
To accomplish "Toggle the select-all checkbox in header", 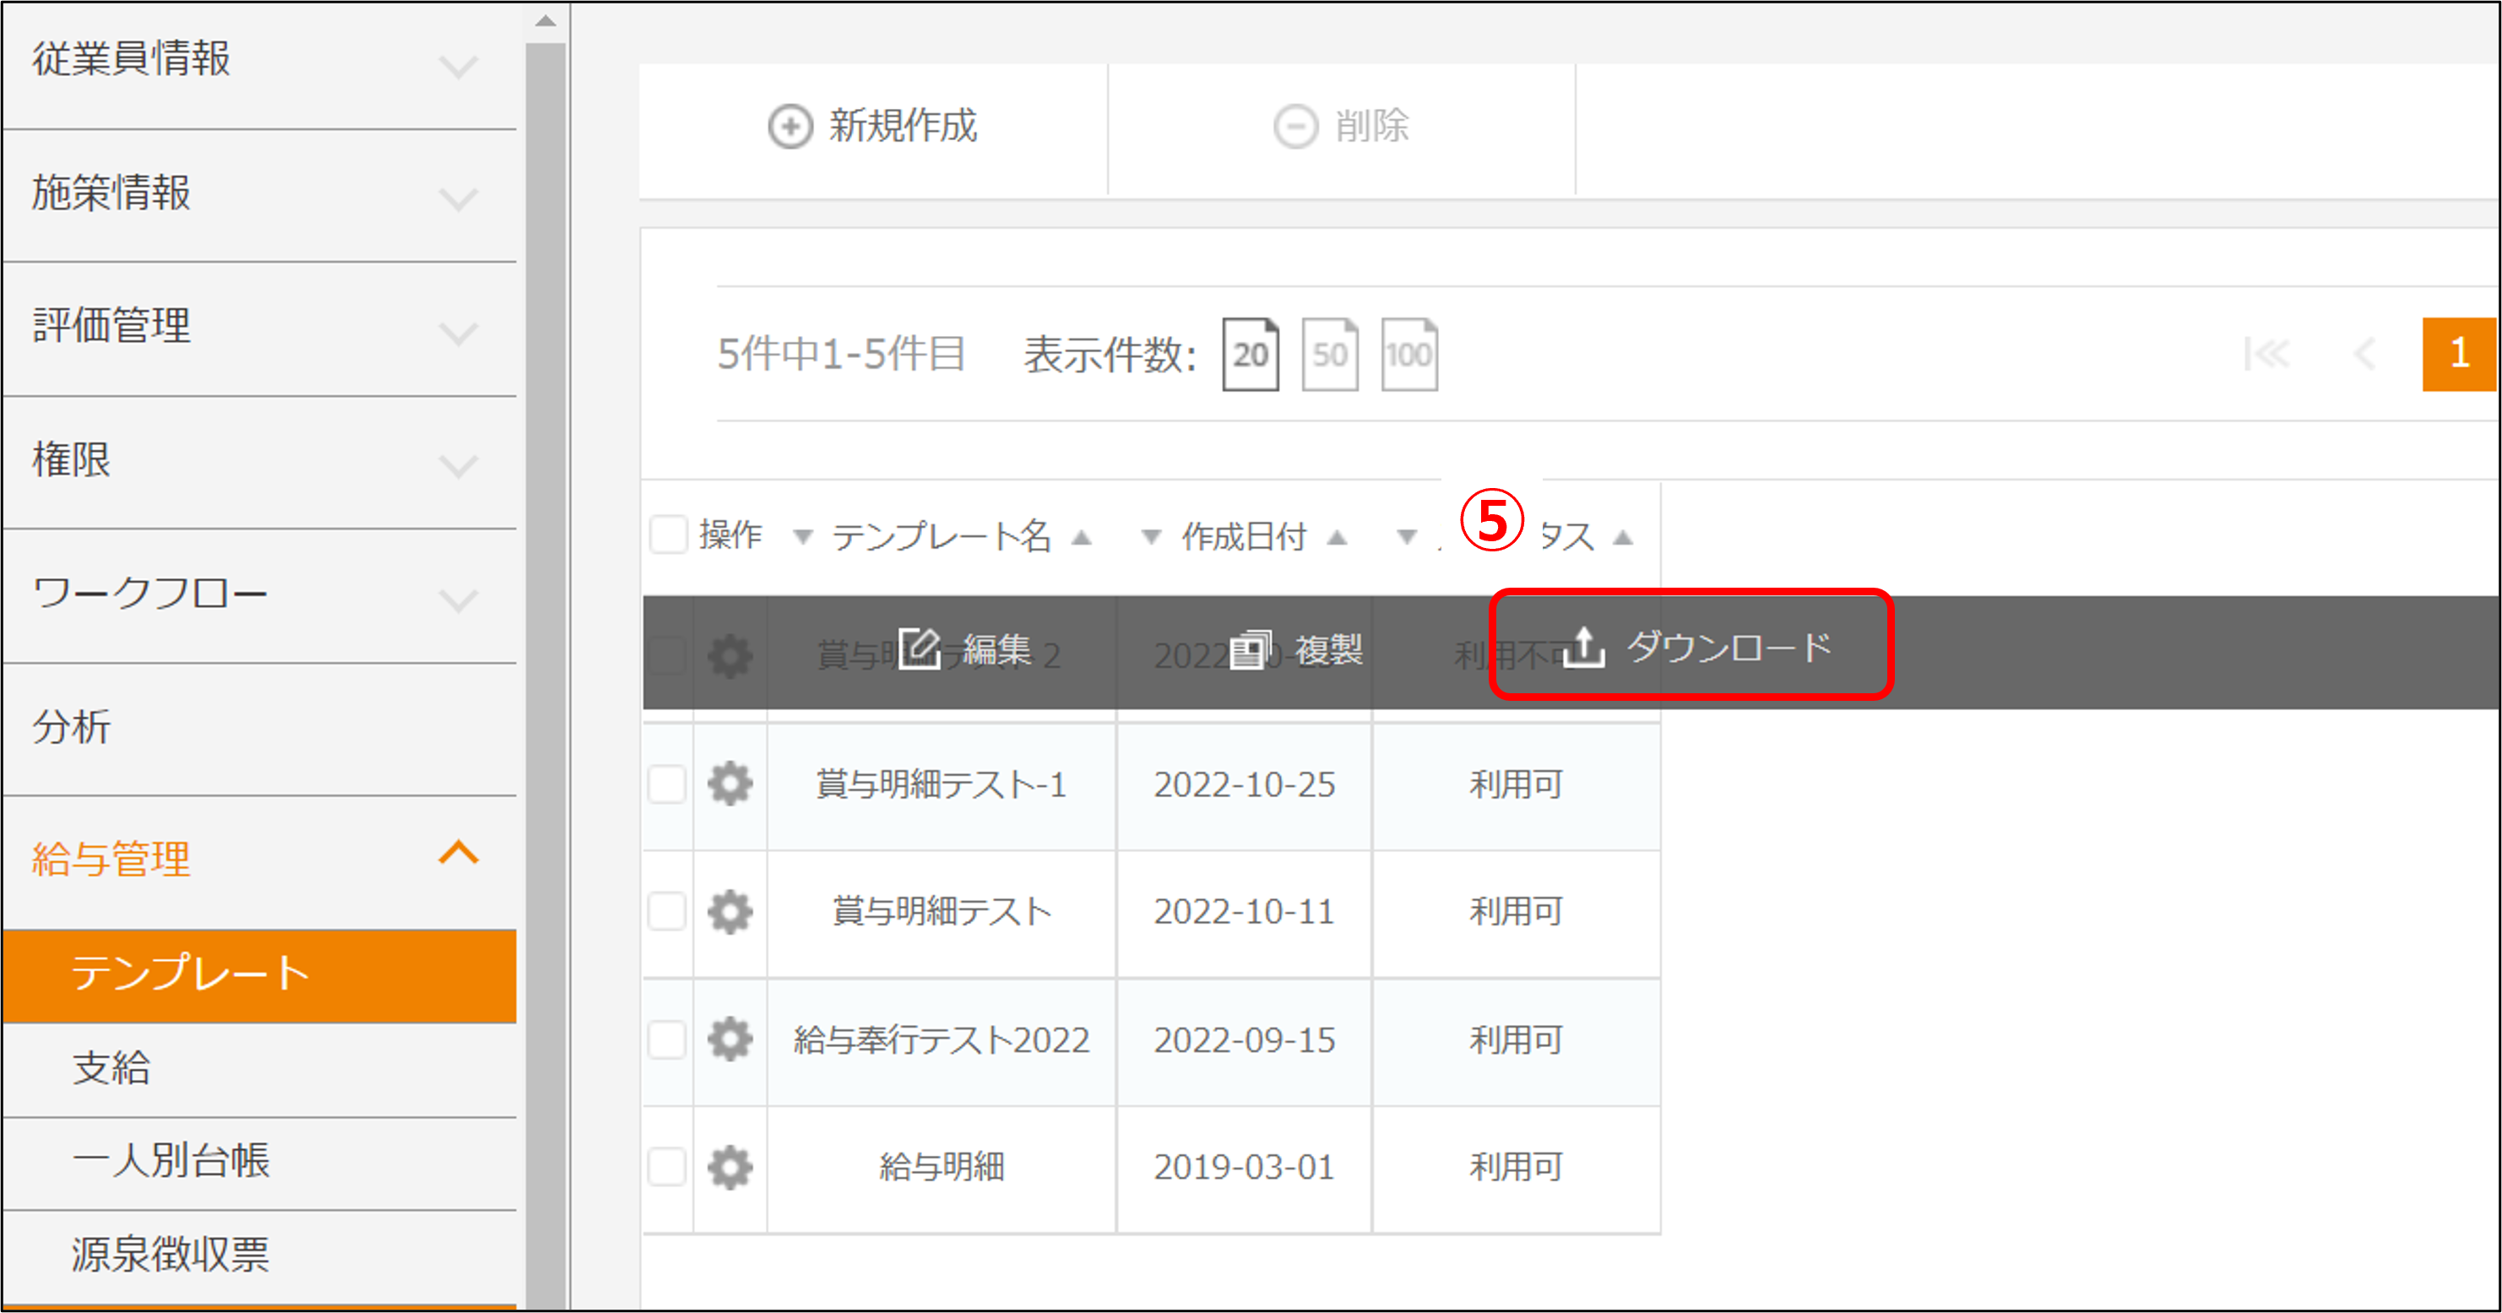I will (668, 535).
